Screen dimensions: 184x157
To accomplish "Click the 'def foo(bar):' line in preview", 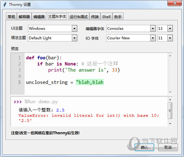I will (44, 58).
